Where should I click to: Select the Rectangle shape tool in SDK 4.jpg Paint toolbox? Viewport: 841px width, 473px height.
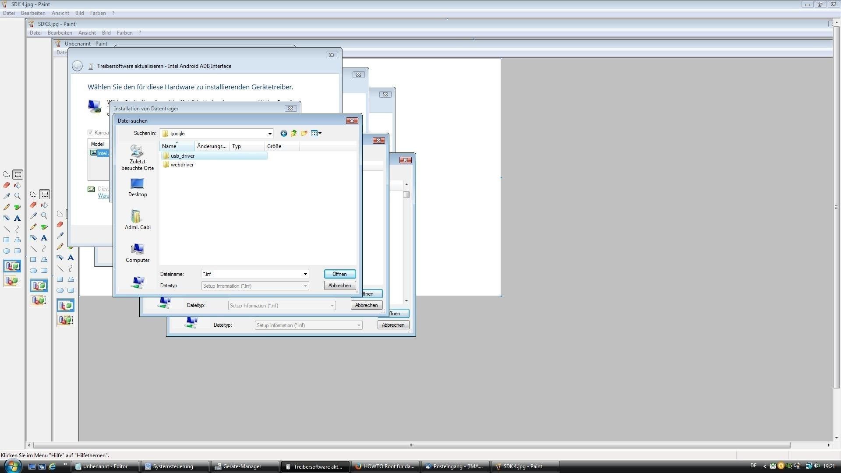click(7, 240)
